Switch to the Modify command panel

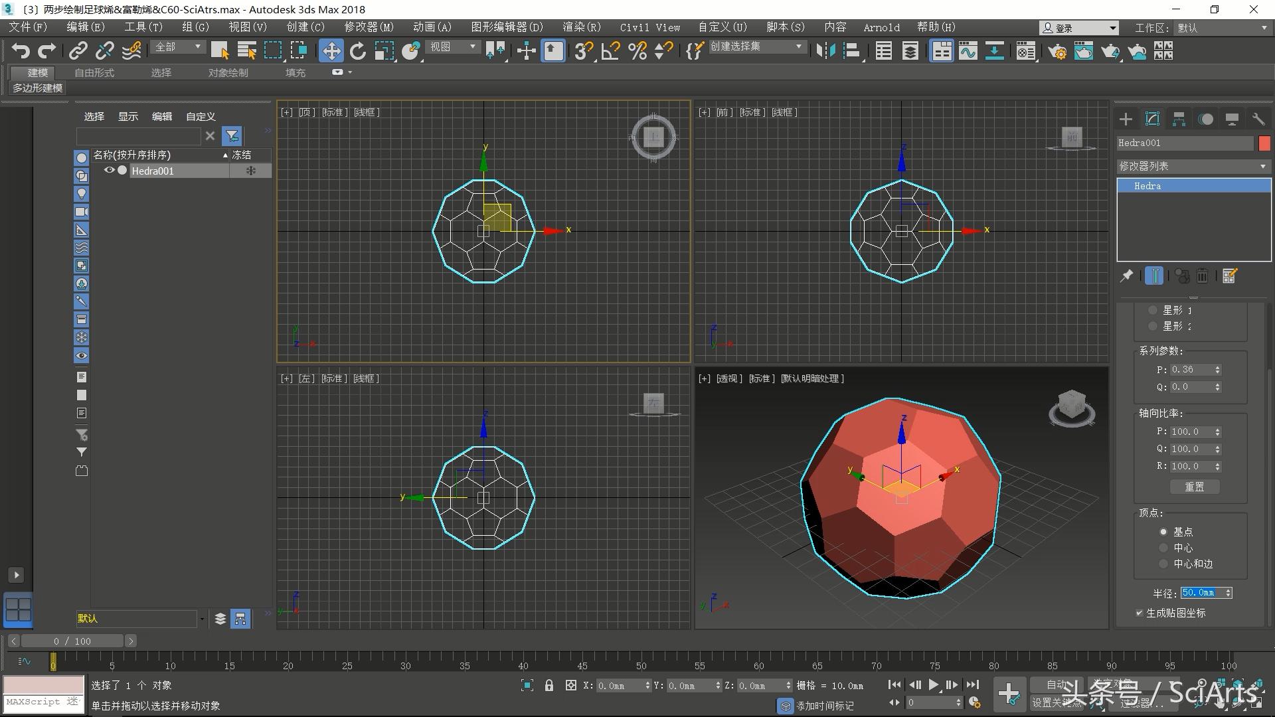tap(1152, 119)
